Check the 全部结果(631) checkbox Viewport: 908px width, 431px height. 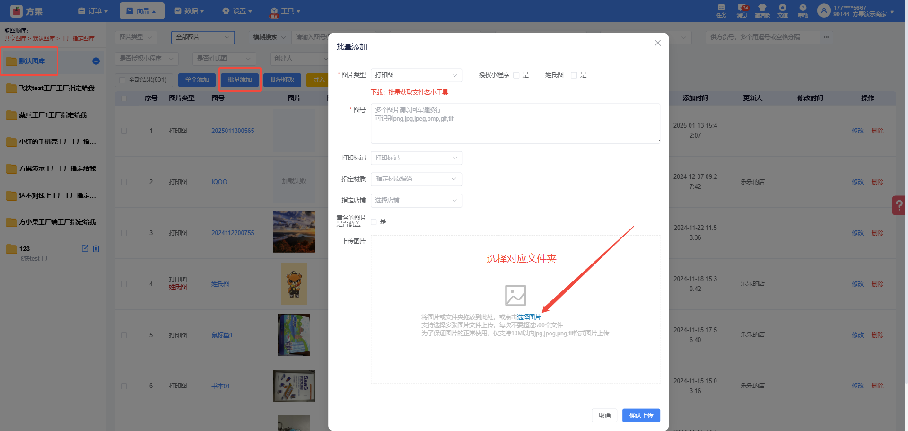pyautogui.click(x=122, y=80)
